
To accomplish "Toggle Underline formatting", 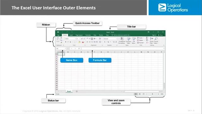I will pyautogui.click(x=70, y=42).
